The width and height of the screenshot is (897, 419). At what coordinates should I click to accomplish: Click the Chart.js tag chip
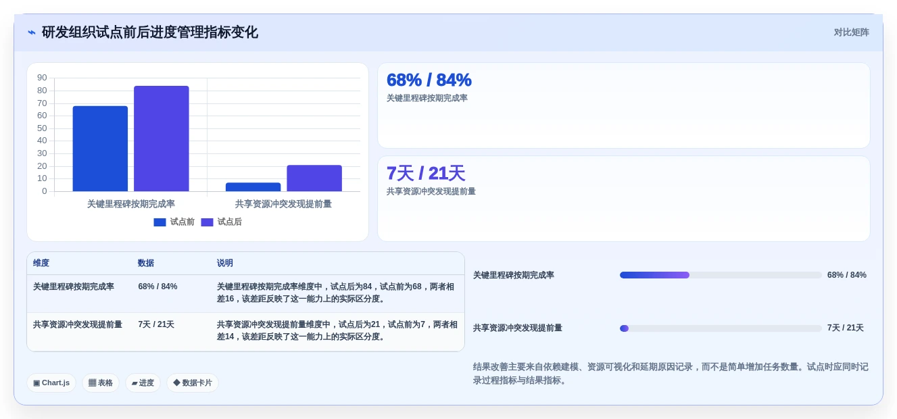51,383
